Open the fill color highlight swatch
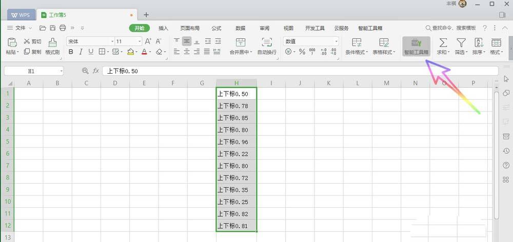Viewport: 513px width, 242px height. pos(130,52)
